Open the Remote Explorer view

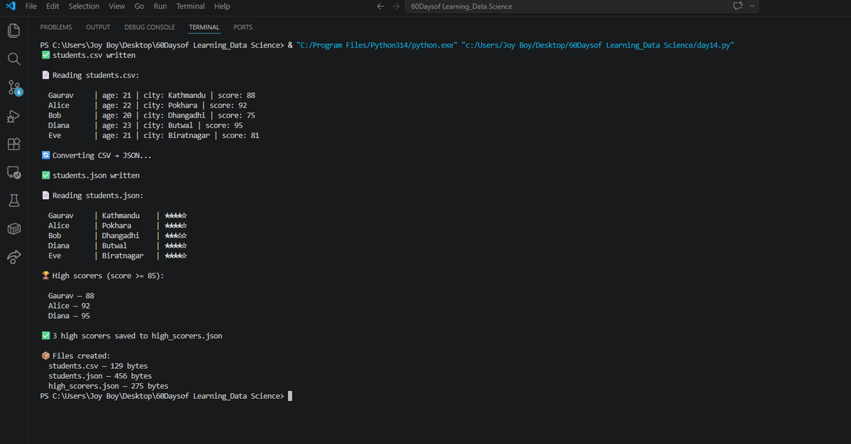click(x=13, y=172)
